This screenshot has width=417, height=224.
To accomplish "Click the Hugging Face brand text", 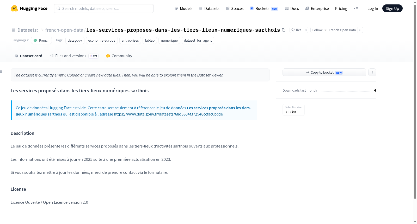I will [34, 8].
